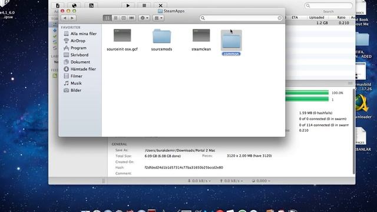Screen dimensions: 377x212
Task: Click the Add torrent icon in torrent window
Action: (58, 5)
